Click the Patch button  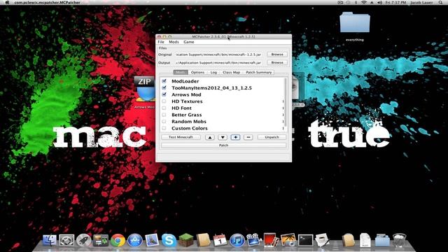pos(223,145)
